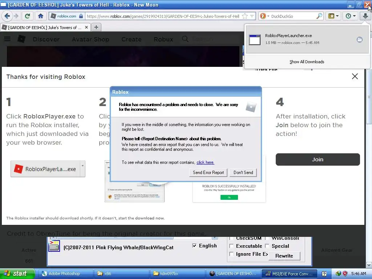The image size is (372, 279).
Task: Toggle the Executable checkbox
Action: pyautogui.click(x=231, y=246)
